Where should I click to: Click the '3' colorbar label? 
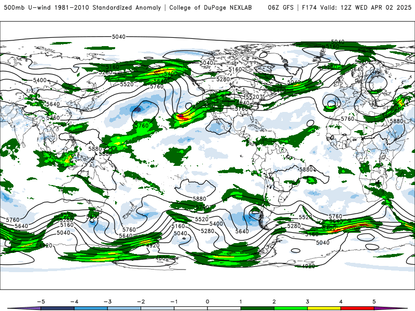pos(308,302)
